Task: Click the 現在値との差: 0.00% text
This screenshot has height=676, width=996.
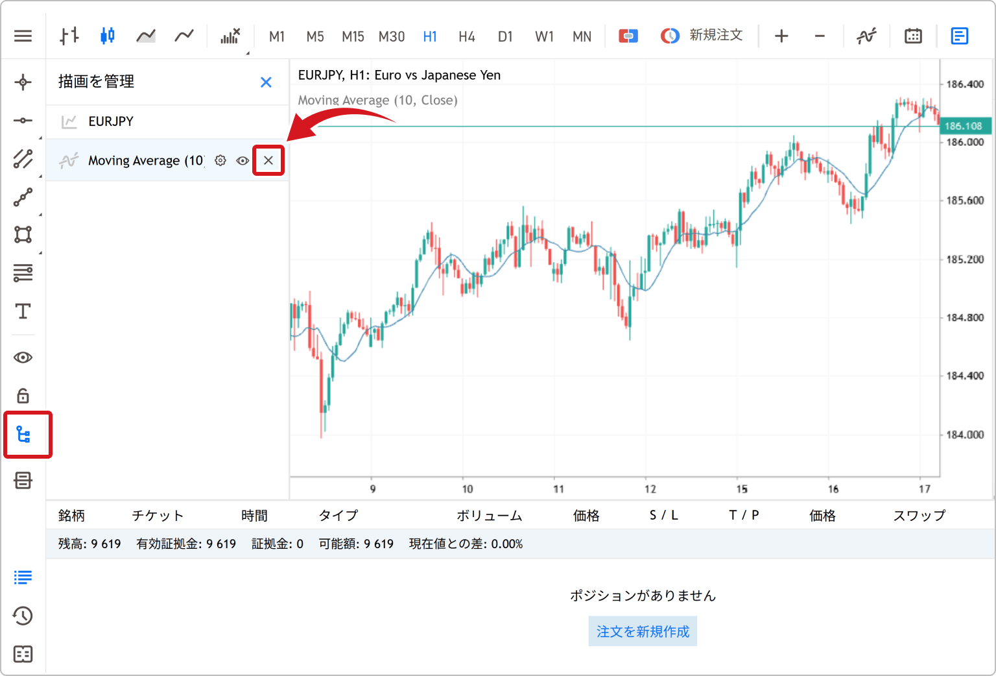Action: (466, 544)
